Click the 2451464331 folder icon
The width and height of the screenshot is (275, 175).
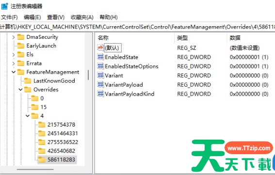coord(42,133)
